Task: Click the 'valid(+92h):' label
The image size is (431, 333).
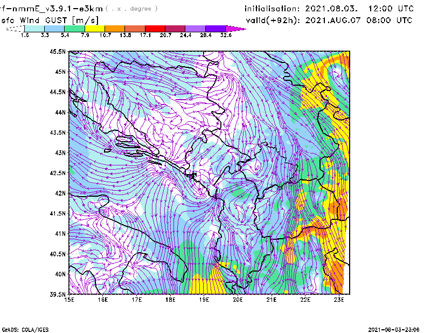Action: point(273,20)
